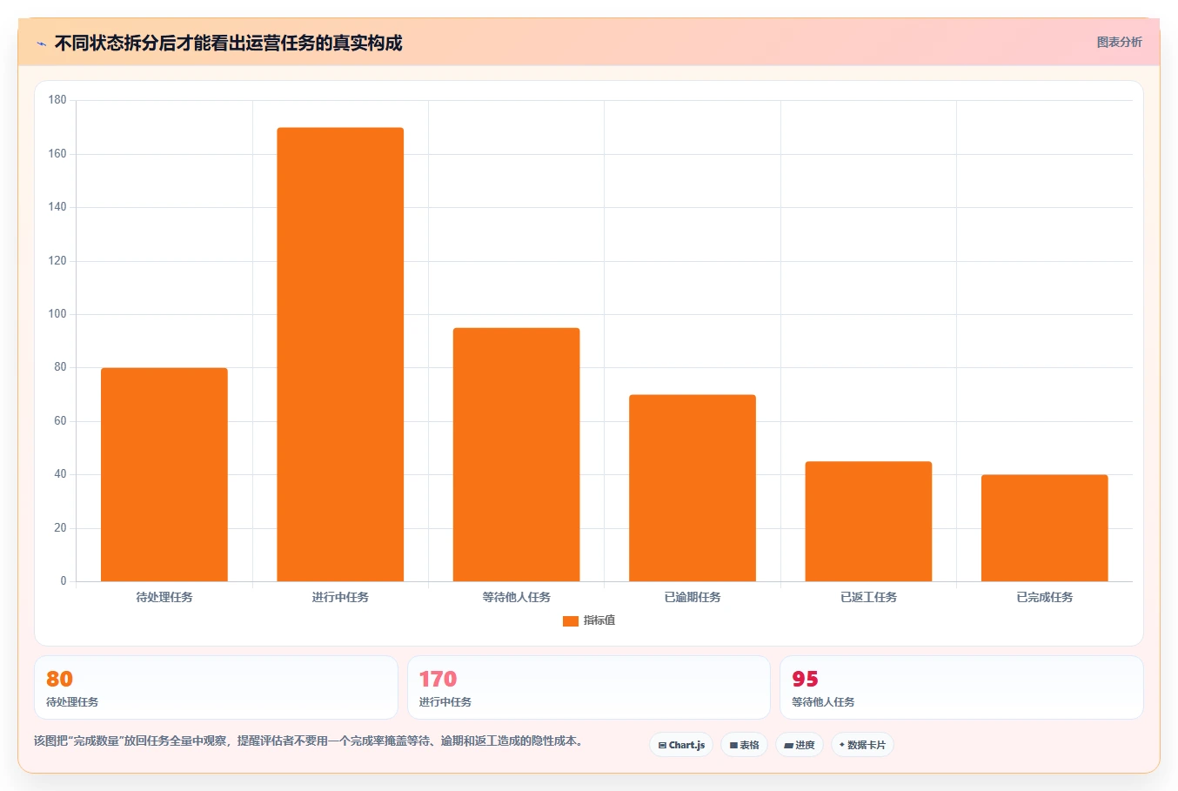
Task: Select the 已逾期任务 bar in chart
Action: click(x=693, y=488)
